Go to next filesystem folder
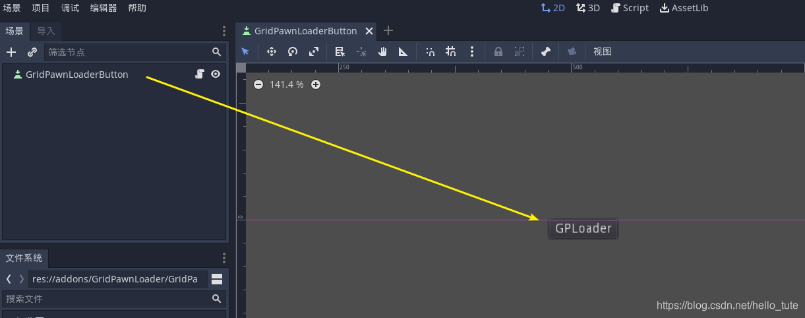This screenshot has height=318, width=805. 21,279
